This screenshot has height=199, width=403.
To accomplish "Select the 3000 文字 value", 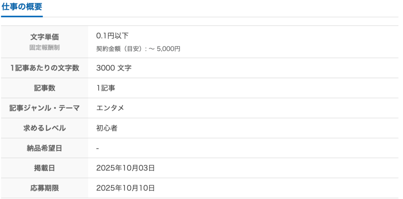I will (x=114, y=68).
